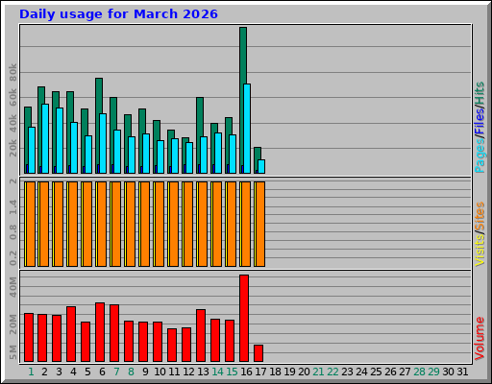The image size is (492, 384).
Task: Click the short red volume bar for day 17
Action: click(258, 353)
